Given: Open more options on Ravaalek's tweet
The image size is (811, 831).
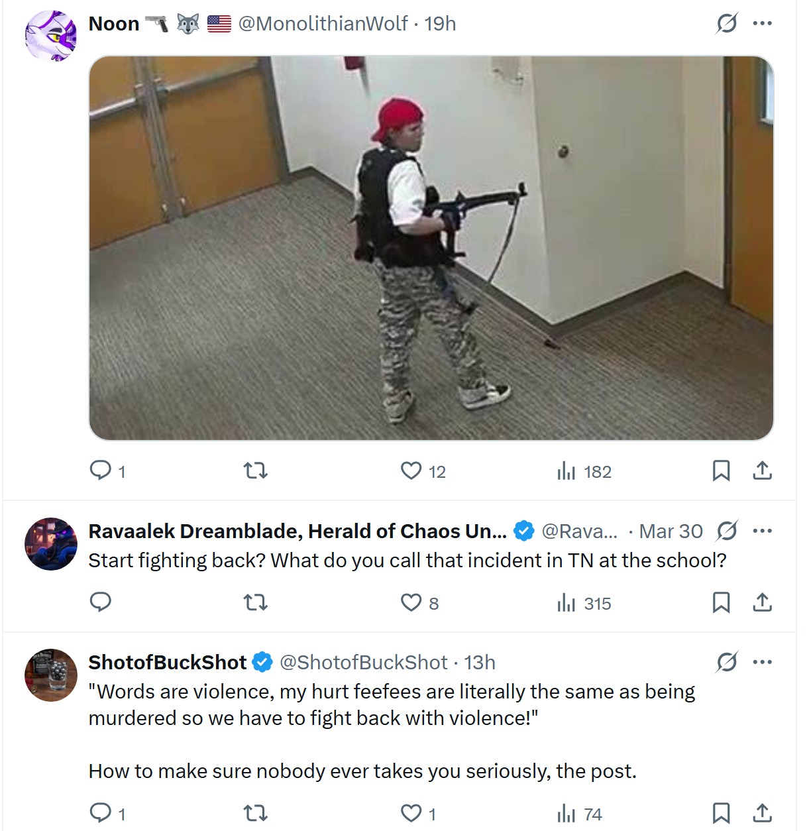Looking at the screenshot, I should 763,531.
